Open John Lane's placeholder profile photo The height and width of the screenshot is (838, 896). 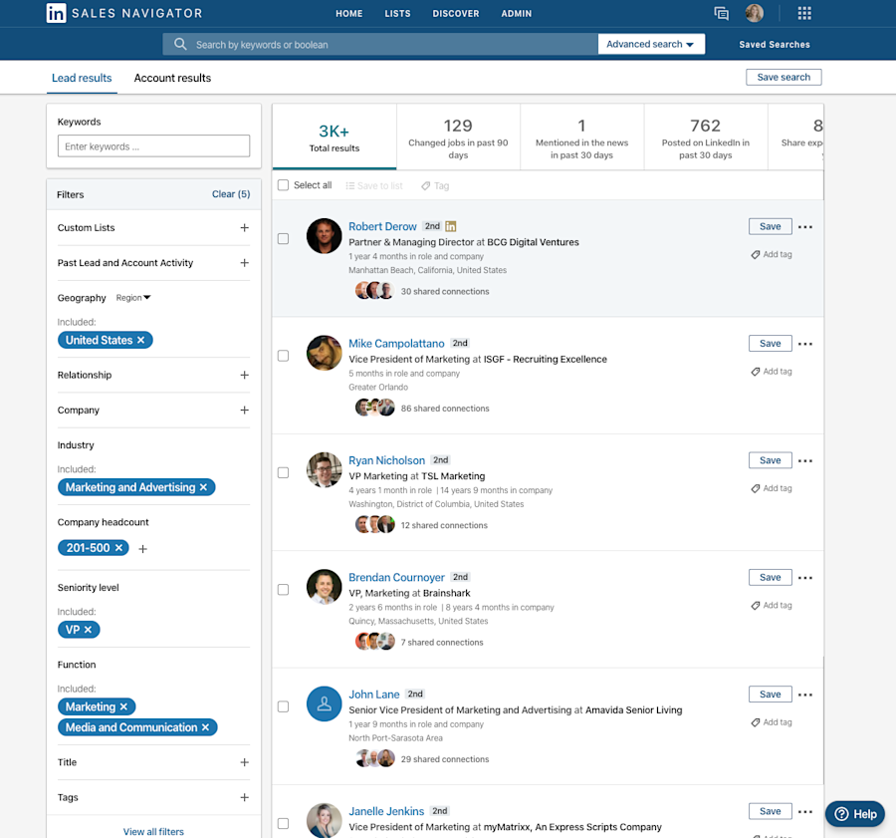324,703
